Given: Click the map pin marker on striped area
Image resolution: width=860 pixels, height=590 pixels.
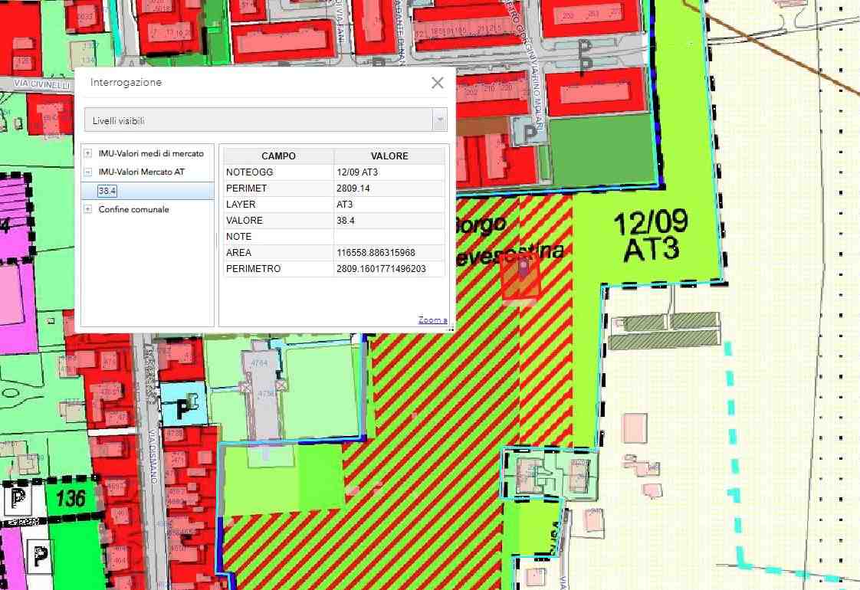Looking at the screenshot, I should click(x=523, y=270).
